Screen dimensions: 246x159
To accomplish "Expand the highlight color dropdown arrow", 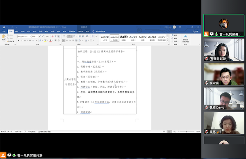I will pos(48,41).
